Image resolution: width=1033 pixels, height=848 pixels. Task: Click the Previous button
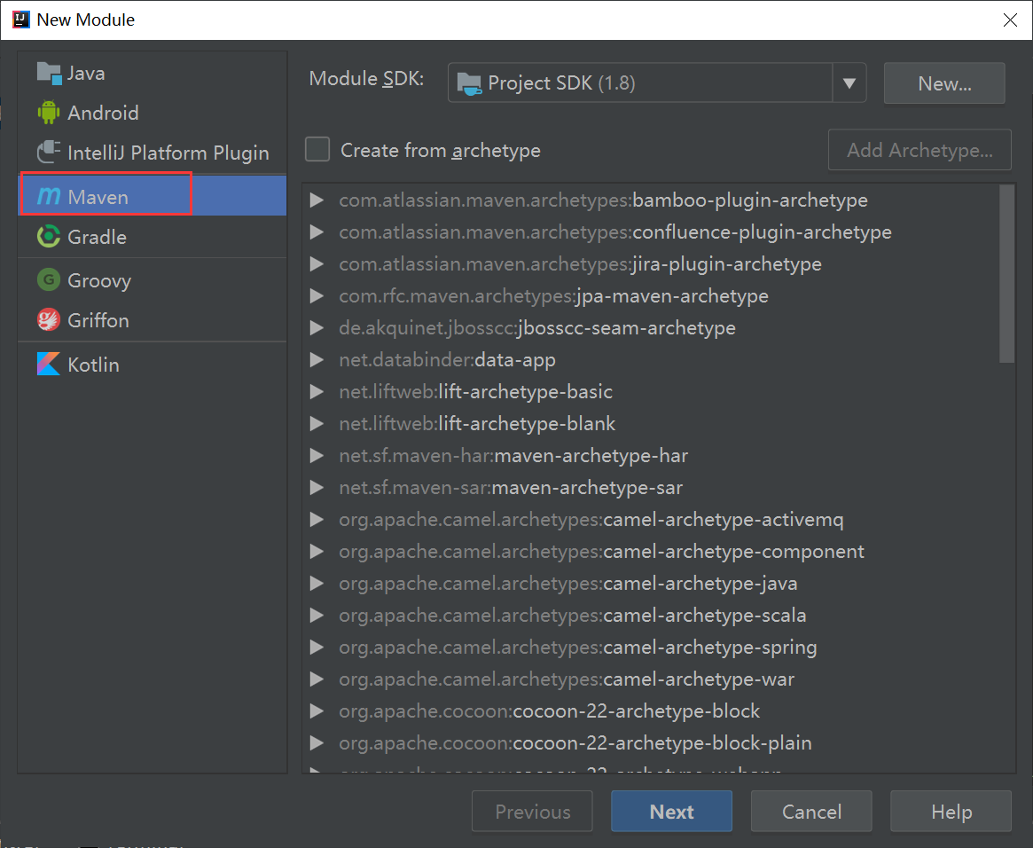click(532, 811)
